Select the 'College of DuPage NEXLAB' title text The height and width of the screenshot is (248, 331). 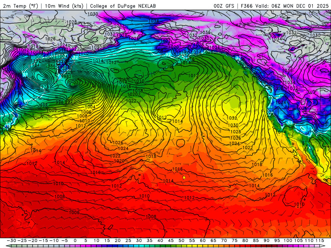pos(123,6)
